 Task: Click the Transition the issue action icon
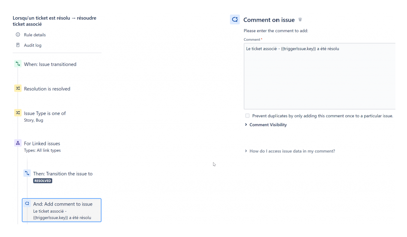pyautogui.click(x=27, y=173)
